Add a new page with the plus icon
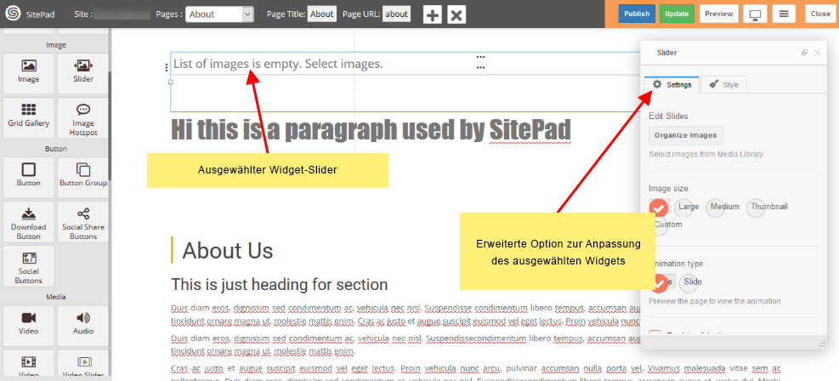The height and width of the screenshot is (381, 839). pyautogui.click(x=433, y=14)
